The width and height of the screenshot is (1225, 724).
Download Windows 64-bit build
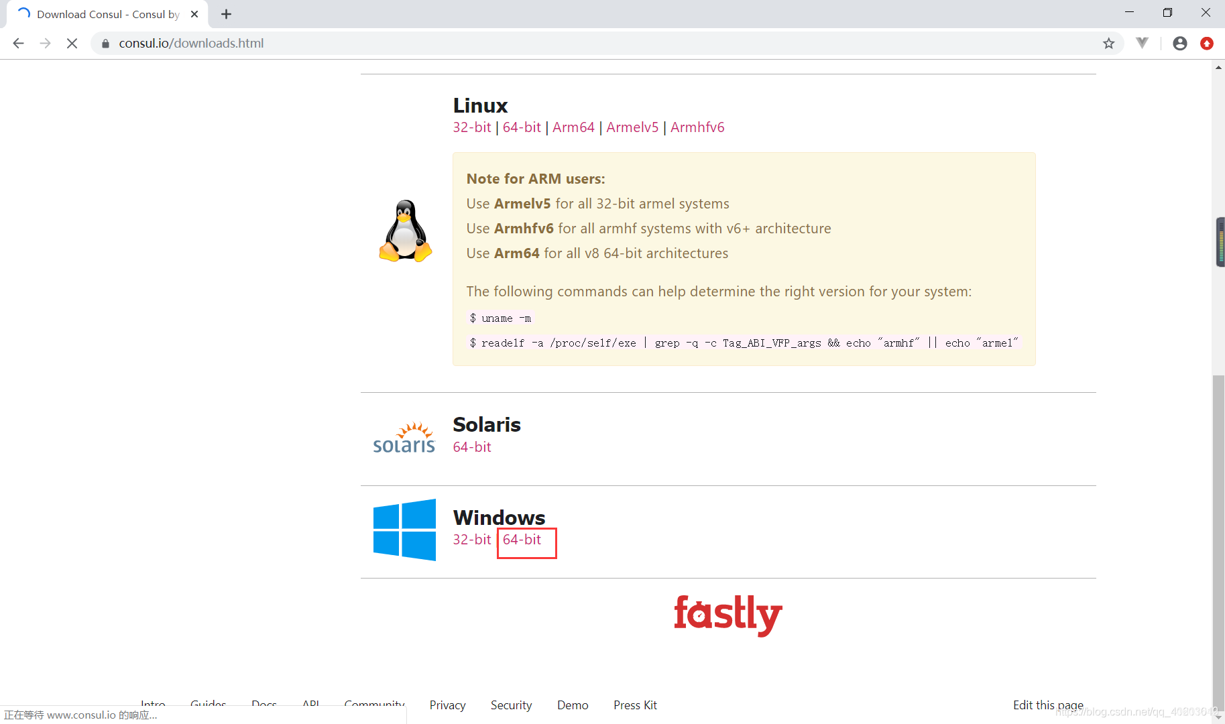522,540
